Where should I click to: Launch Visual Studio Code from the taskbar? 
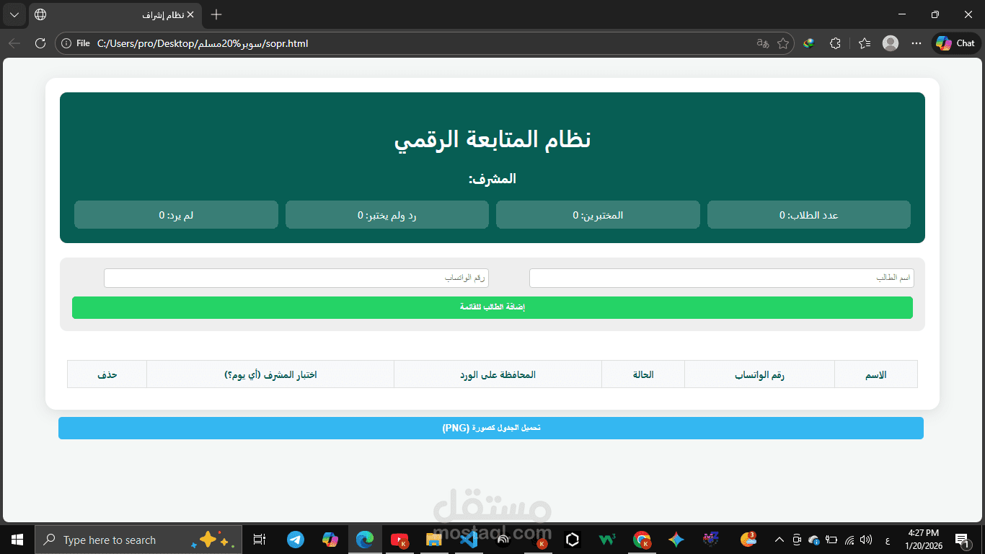[469, 539]
